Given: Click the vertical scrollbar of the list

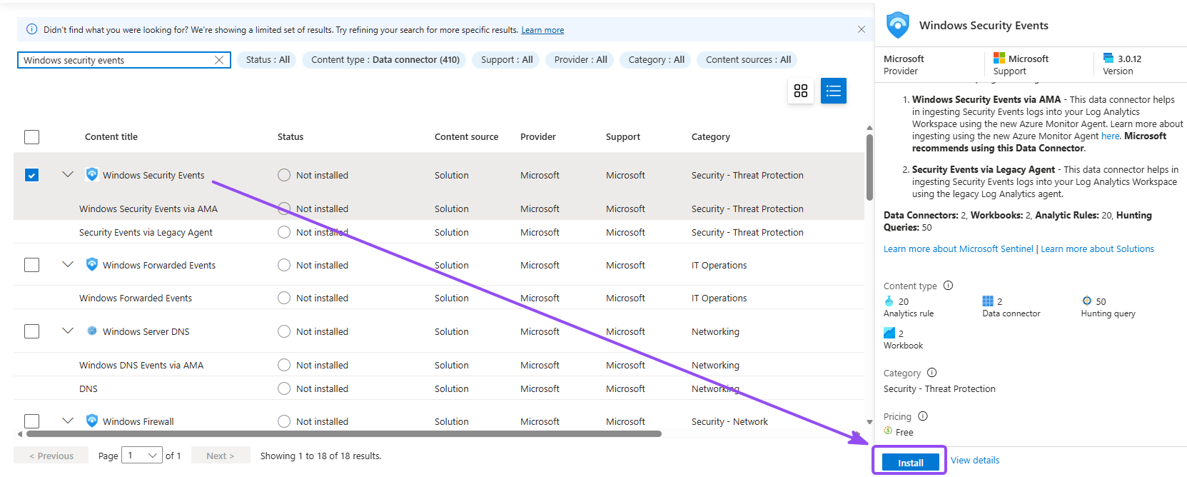Looking at the screenshot, I should 869,167.
